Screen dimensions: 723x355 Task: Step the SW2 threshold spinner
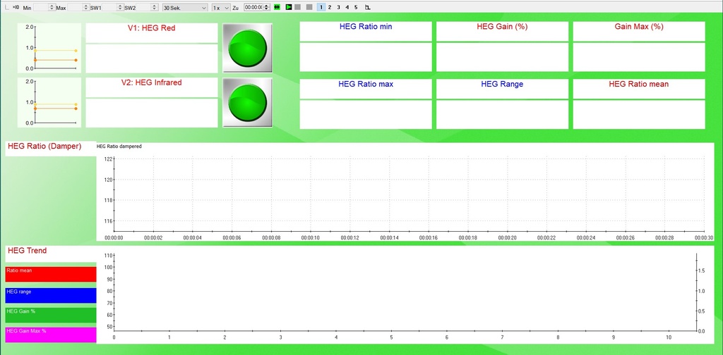pos(156,7)
